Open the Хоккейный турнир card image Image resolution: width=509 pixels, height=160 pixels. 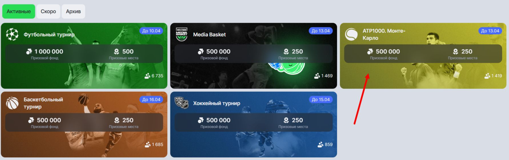(253, 124)
